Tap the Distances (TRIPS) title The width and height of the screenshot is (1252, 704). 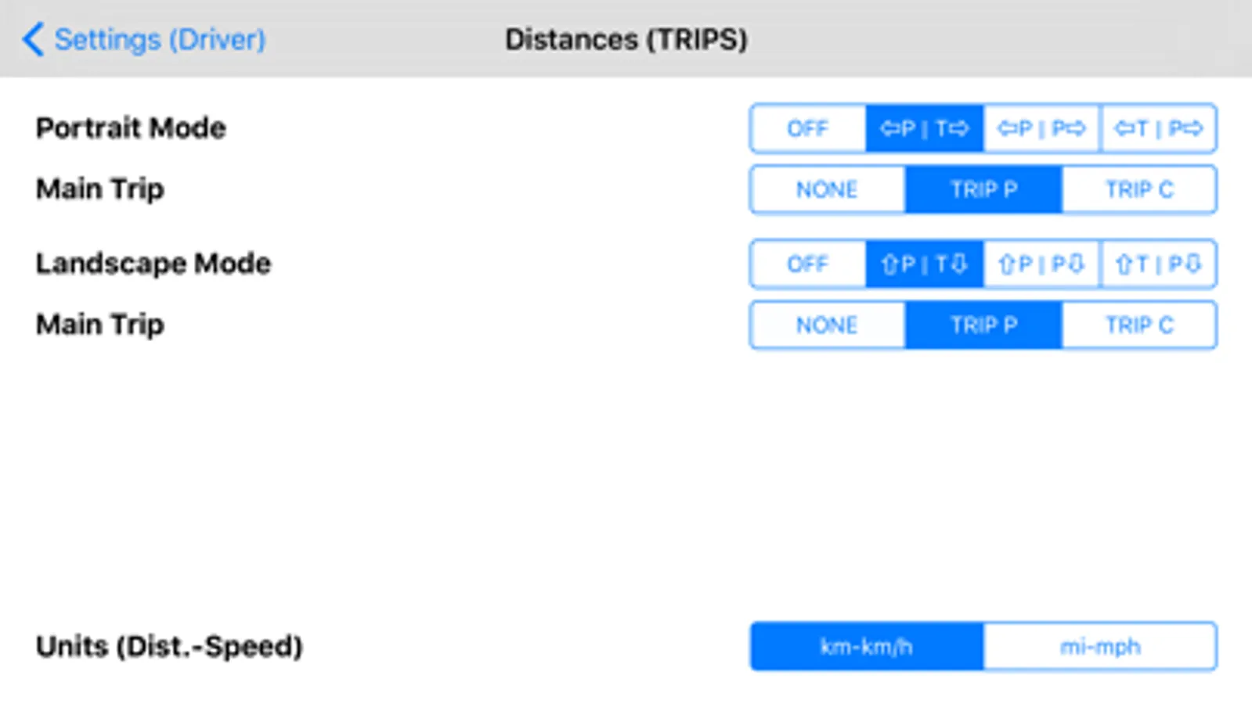[x=626, y=39]
